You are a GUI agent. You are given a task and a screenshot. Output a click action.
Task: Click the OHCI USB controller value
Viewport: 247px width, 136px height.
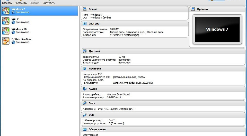[x=111, y=120]
